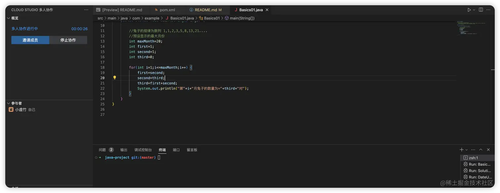Maximize the panel with up chevron
Viewport: 500px width, 193px height.
[481, 150]
